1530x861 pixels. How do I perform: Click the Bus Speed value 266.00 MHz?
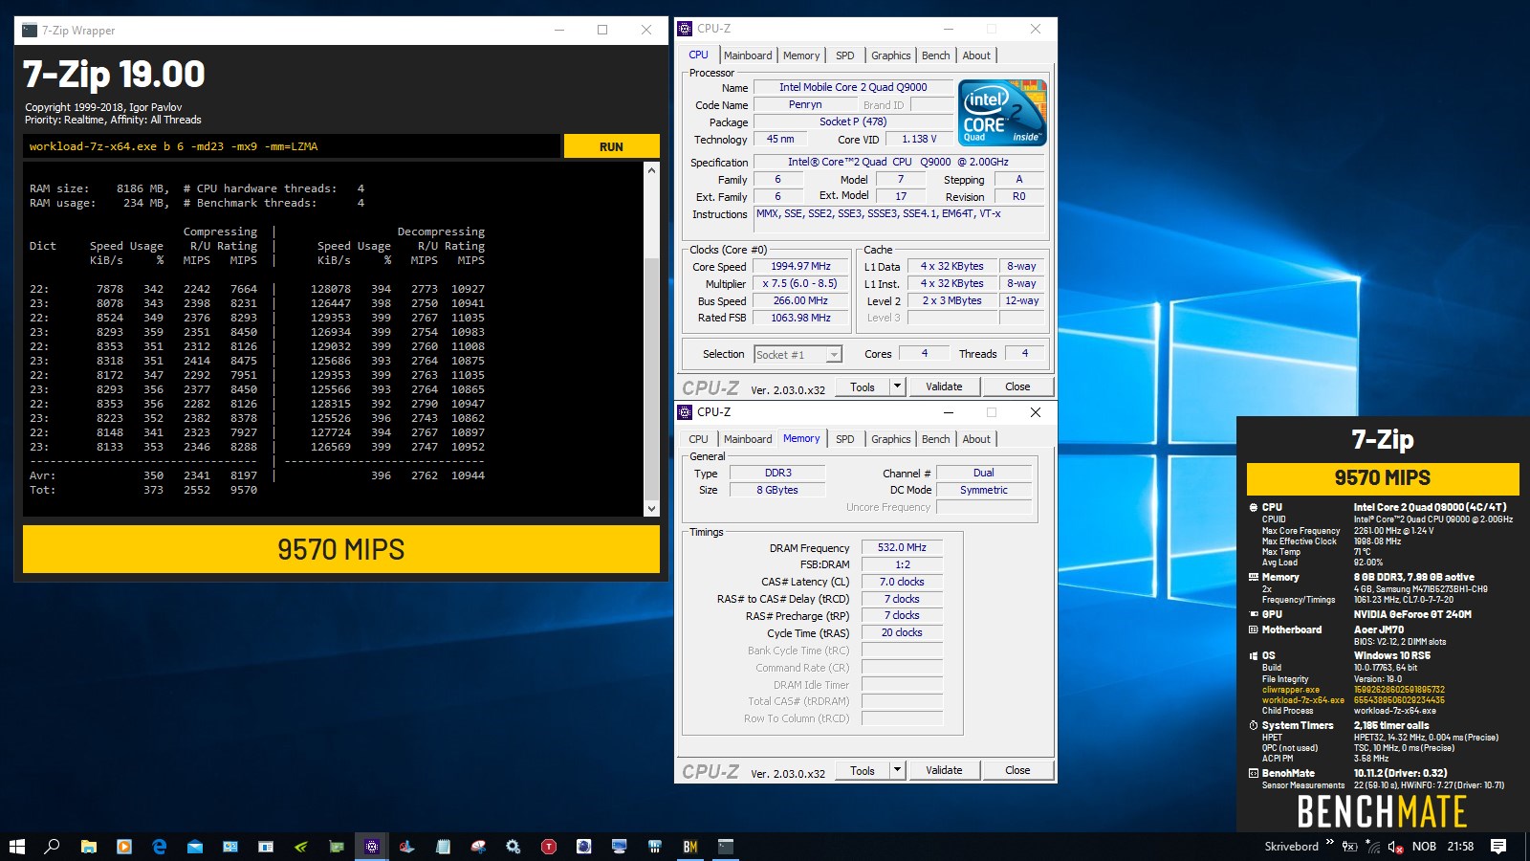point(800,300)
